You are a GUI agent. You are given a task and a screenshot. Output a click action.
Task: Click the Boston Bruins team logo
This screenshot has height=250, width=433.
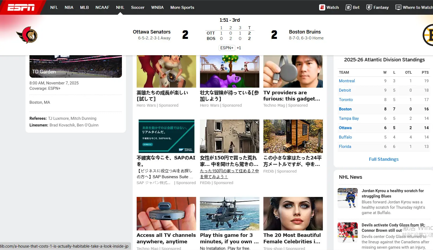(x=428, y=35)
